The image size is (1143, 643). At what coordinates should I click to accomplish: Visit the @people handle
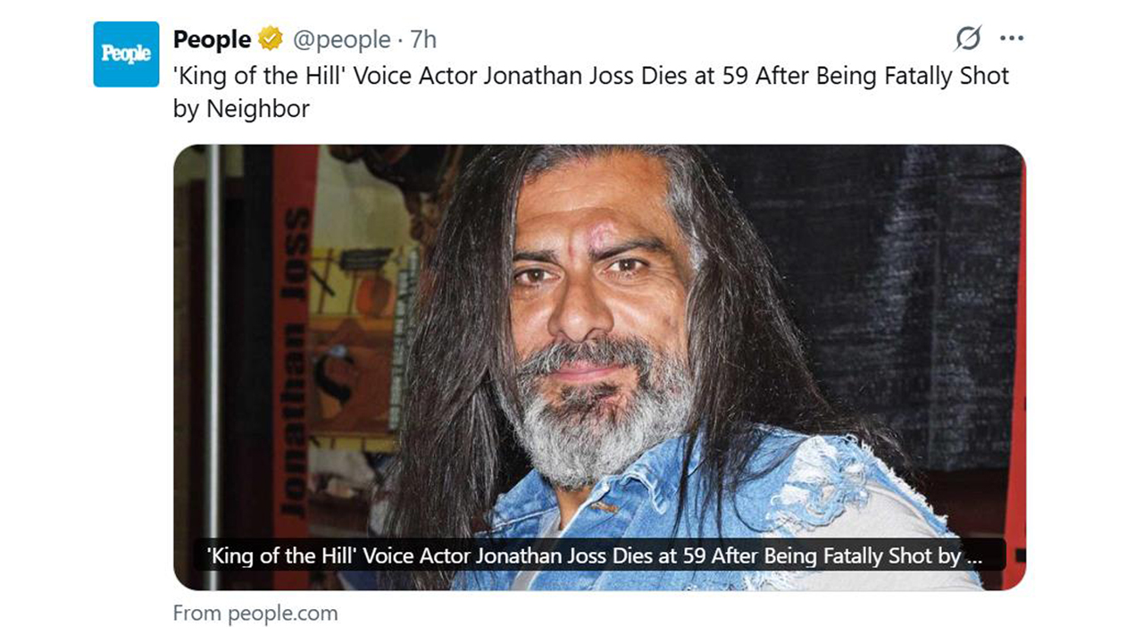(341, 40)
